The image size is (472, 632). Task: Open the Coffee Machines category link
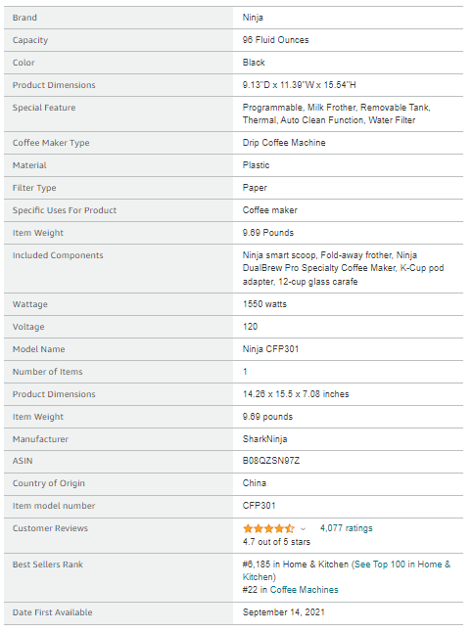click(x=305, y=590)
